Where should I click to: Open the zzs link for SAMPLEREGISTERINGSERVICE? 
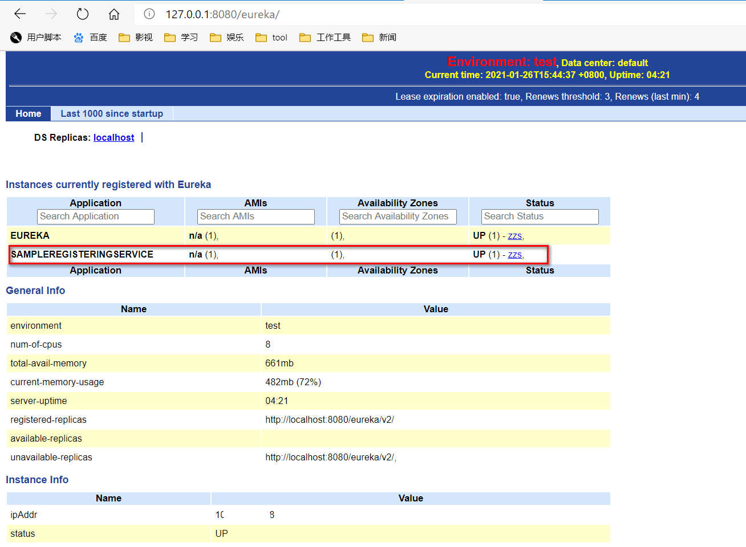pos(515,255)
